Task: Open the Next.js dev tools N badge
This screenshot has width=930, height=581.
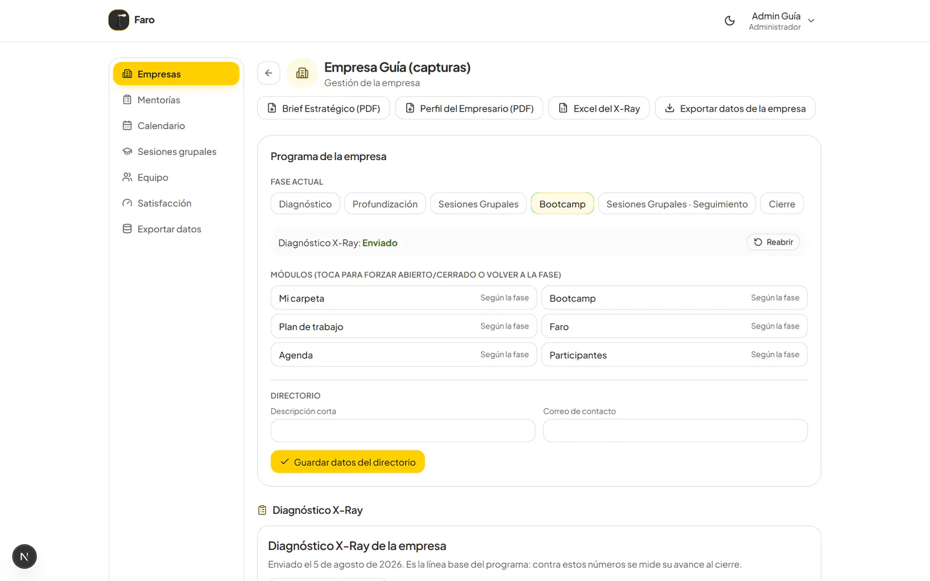Action: pyautogui.click(x=25, y=556)
